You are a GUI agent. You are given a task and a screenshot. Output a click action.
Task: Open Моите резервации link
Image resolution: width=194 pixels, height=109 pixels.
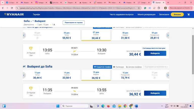click(147, 14)
